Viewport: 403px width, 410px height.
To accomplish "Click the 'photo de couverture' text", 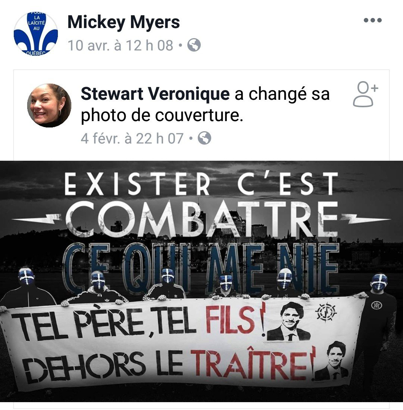I will click(x=162, y=115).
